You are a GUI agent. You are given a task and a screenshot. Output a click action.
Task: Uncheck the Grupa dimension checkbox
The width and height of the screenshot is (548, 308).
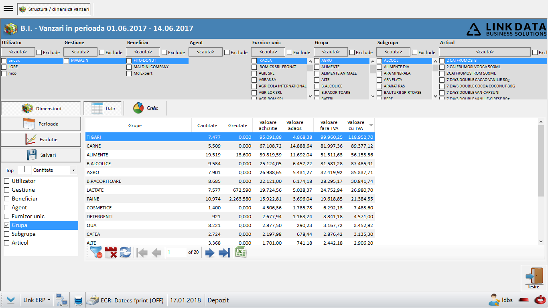click(6, 225)
